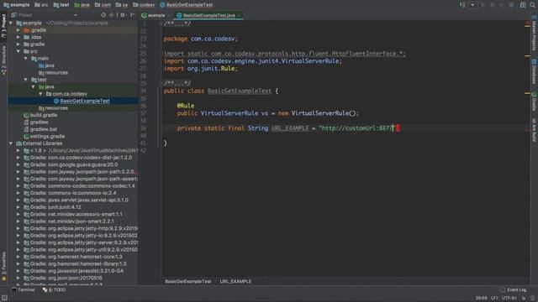
Task: Collapse the src folder
Action: click(18, 51)
